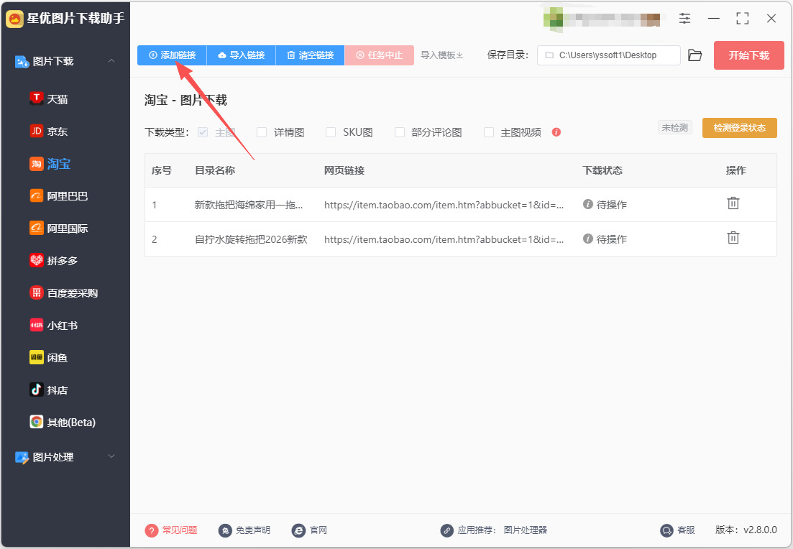Click the link icon beside 应用推荐

(x=446, y=530)
